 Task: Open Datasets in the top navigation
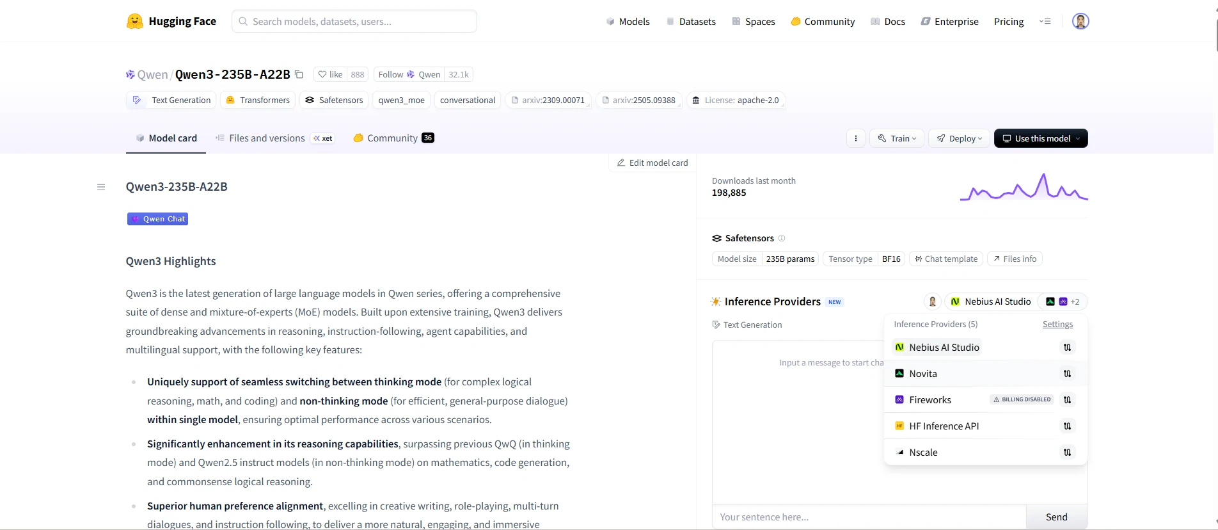(x=691, y=21)
